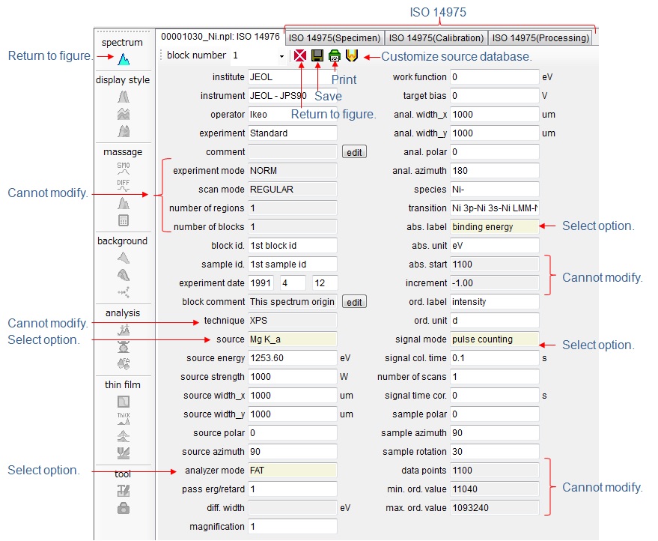Click the source width_x field

point(292,396)
